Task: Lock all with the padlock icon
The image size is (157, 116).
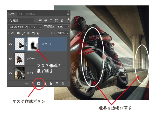Action: tap(38, 33)
